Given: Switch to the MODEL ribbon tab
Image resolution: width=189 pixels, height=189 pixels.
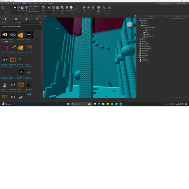Looking at the screenshot, I should pyautogui.click(x=30, y=4).
